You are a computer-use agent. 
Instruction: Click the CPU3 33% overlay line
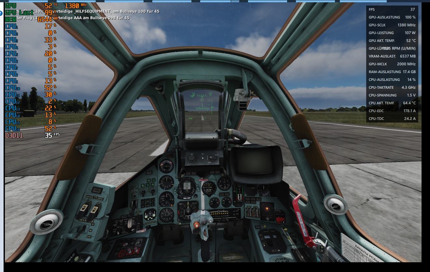pyautogui.click(x=31, y=40)
